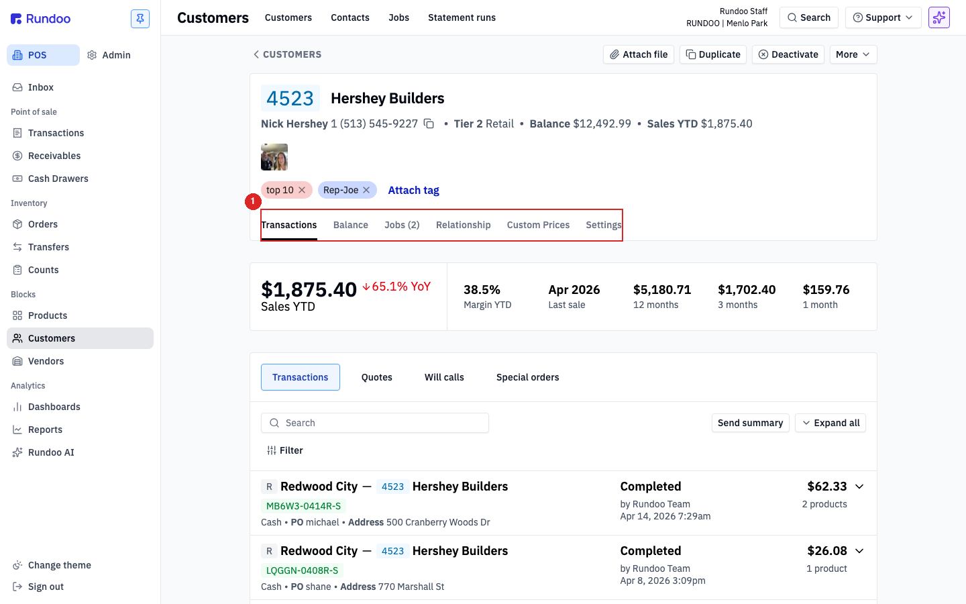Click Deactivate button
The height and width of the screenshot is (604, 966).
click(788, 54)
